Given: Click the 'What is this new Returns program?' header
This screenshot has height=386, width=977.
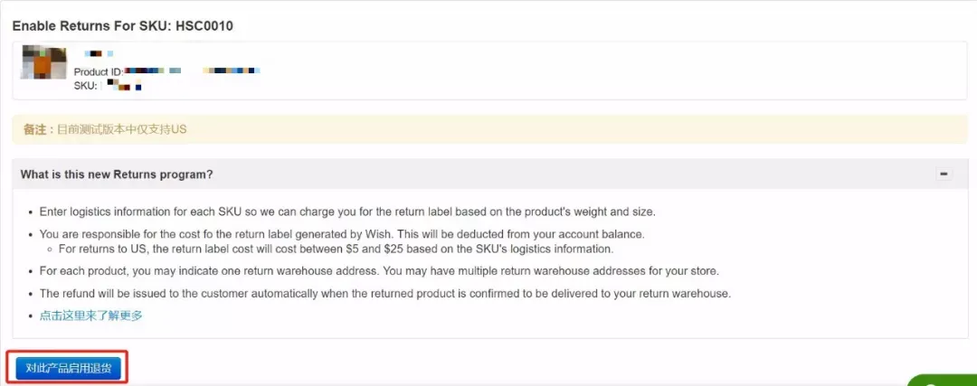Looking at the screenshot, I should tap(117, 175).
